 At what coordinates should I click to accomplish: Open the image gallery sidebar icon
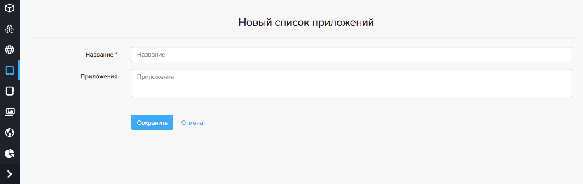[9, 112]
